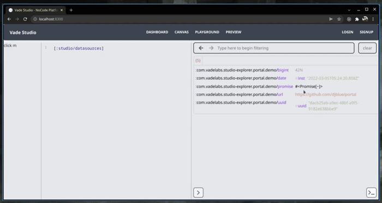Open the Playground nav item
Viewport: 382px width, 203px height.
207,32
